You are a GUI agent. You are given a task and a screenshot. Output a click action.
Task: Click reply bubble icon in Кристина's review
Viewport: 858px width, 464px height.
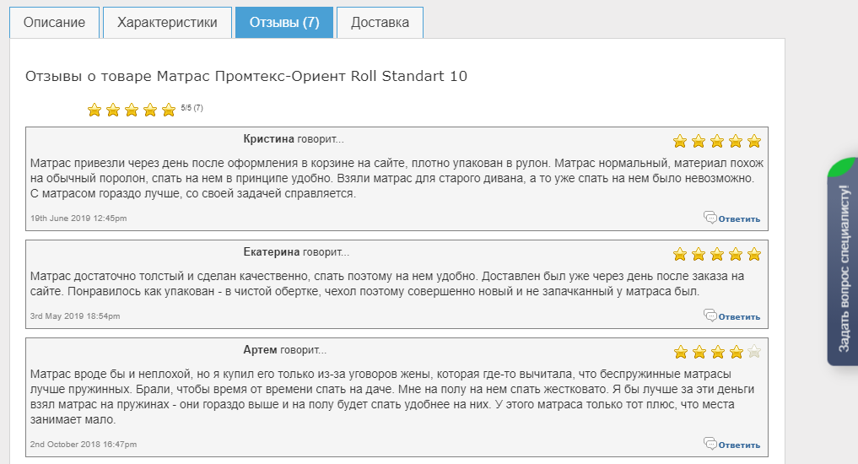(710, 217)
